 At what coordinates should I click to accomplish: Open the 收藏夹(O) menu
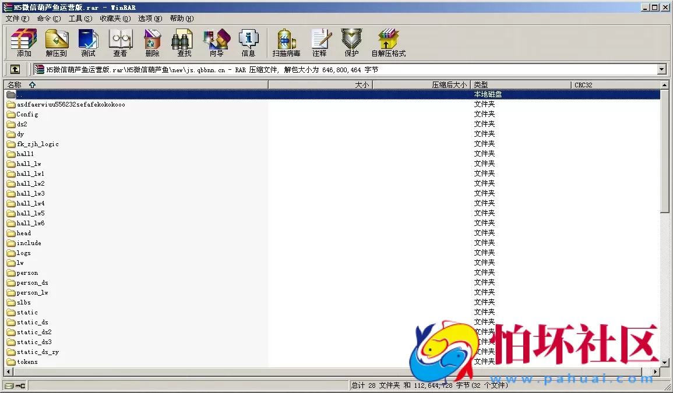pos(115,19)
